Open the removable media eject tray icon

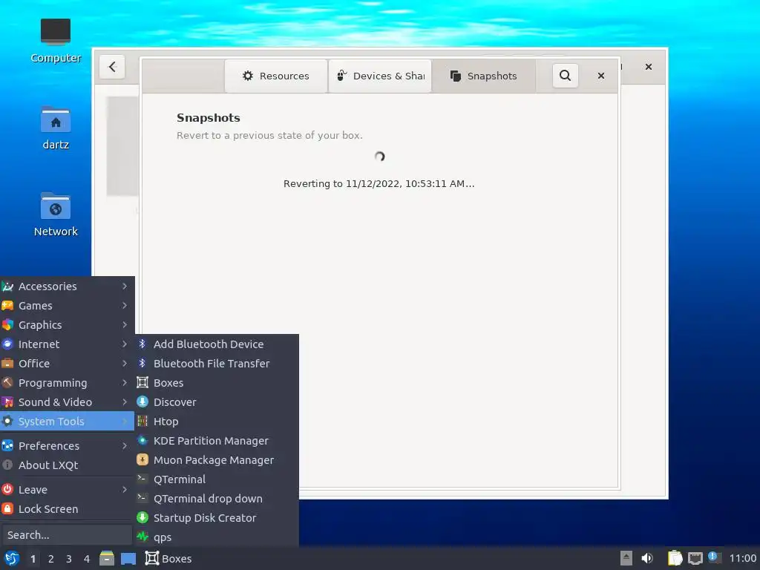click(x=626, y=558)
